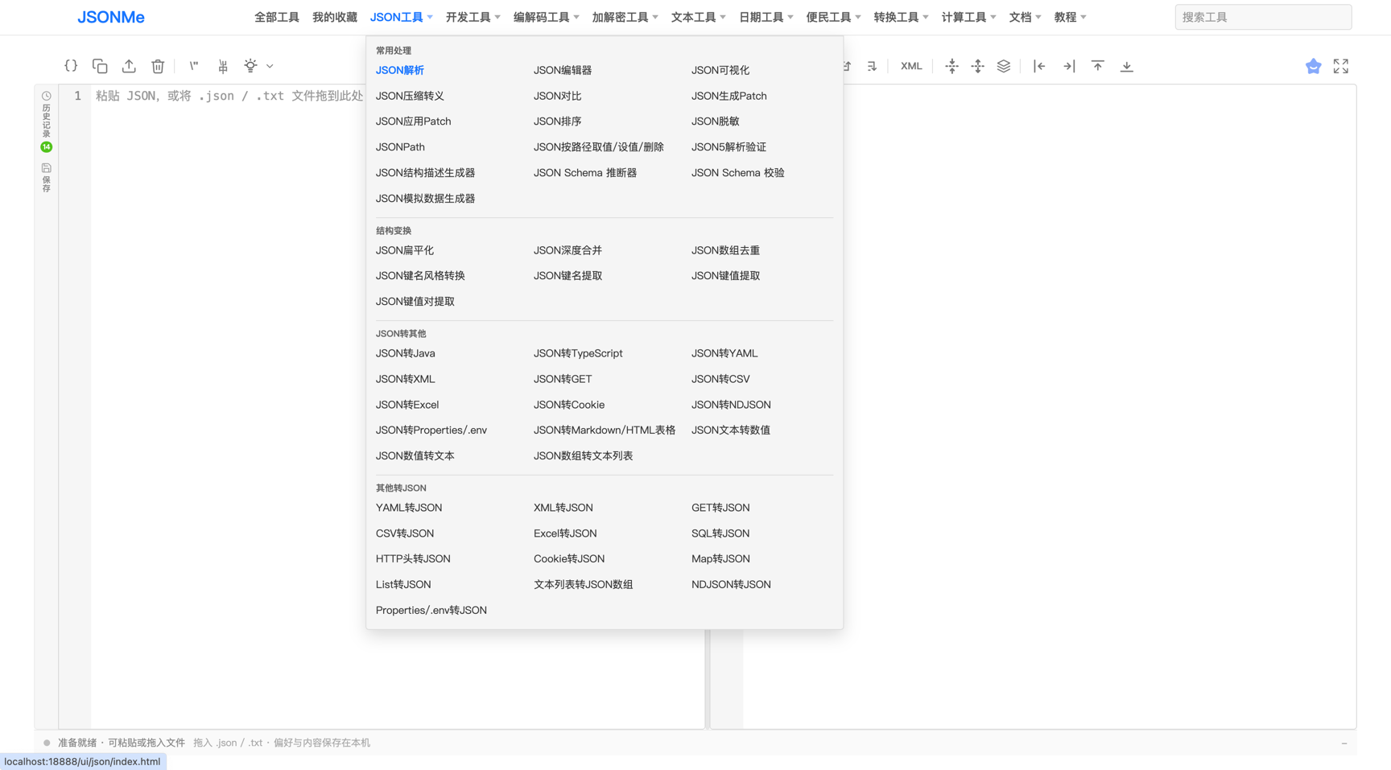Image resolution: width=1391 pixels, height=770 pixels.
Task: Click the arrow-to-top-bar icon
Action: point(1098,66)
